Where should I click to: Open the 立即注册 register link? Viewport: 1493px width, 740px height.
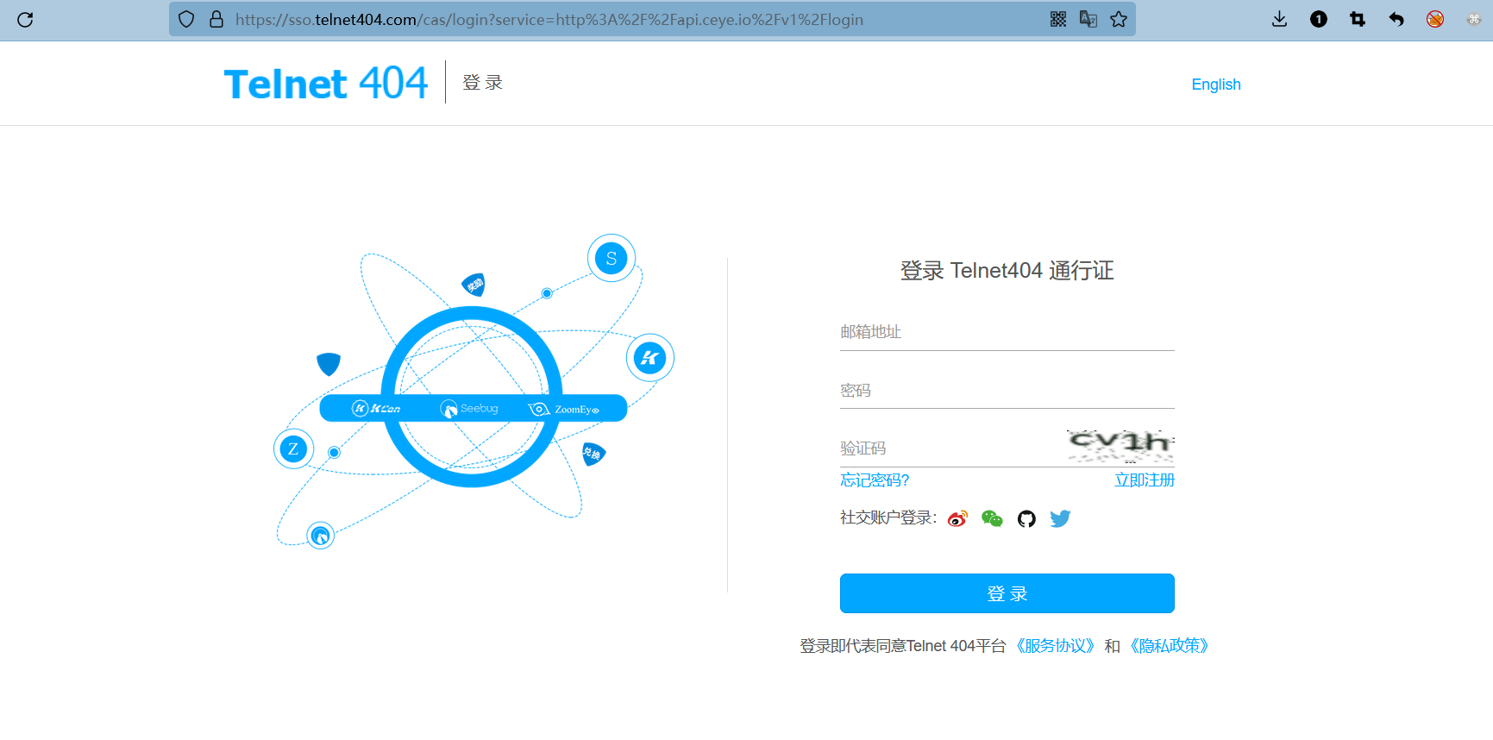pyautogui.click(x=1145, y=480)
